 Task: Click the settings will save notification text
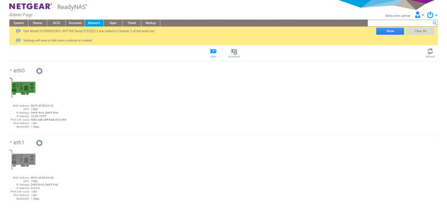(58, 40)
